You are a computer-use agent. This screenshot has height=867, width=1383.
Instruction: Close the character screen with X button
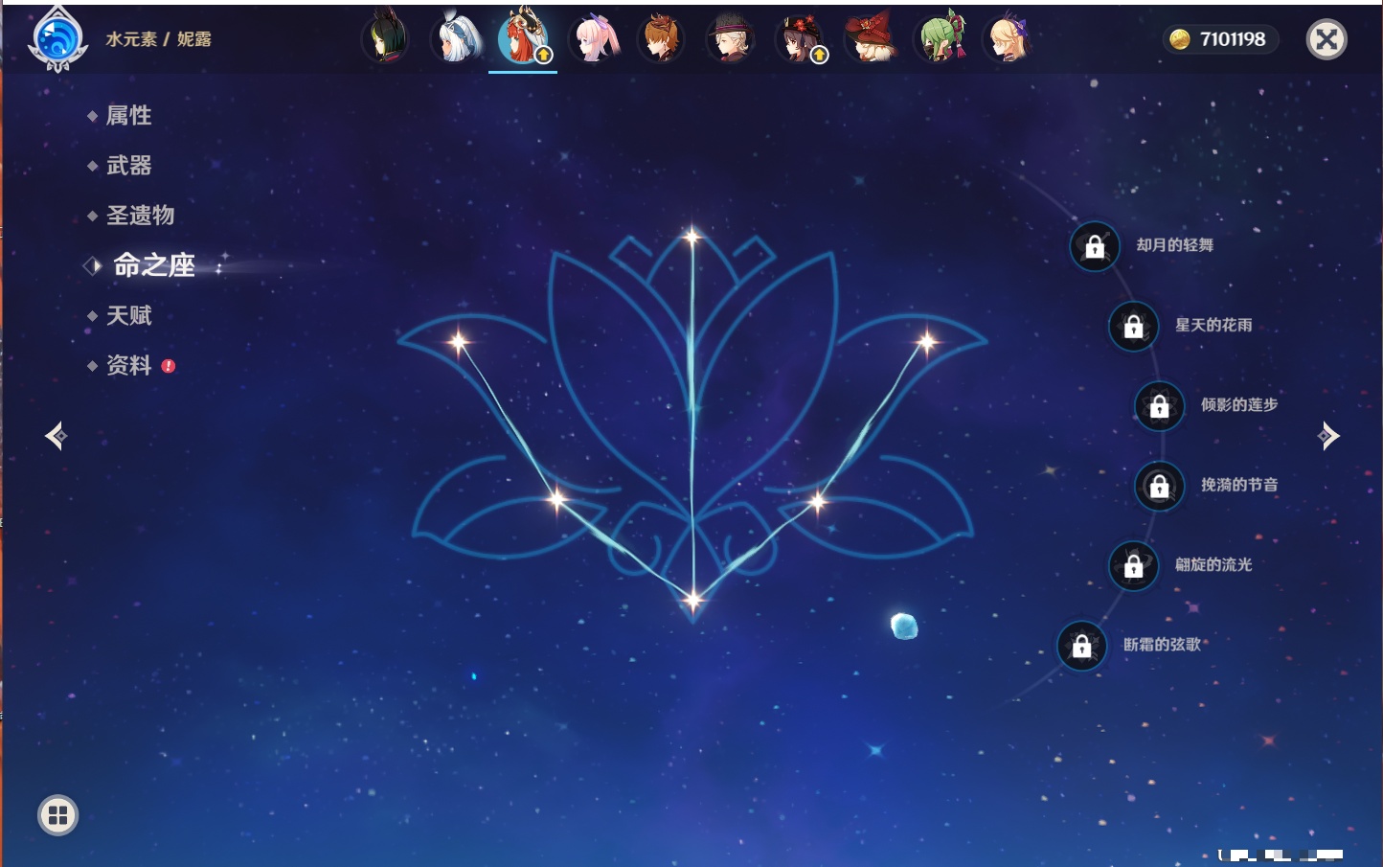click(x=1326, y=39)
